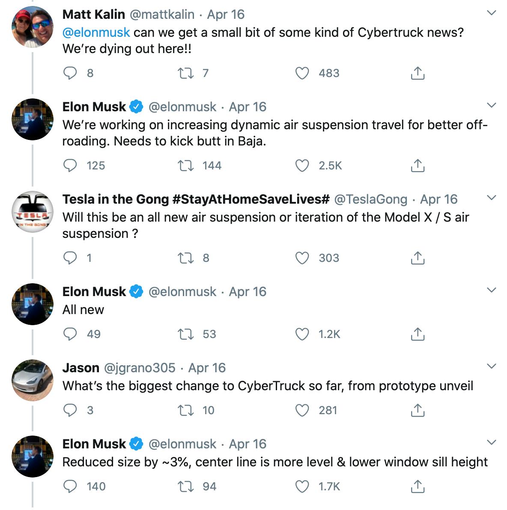This screenshot has height=510, width=507.
Task: Retweet Matt Kalin's tweet
Action: (x=186, y=73)
